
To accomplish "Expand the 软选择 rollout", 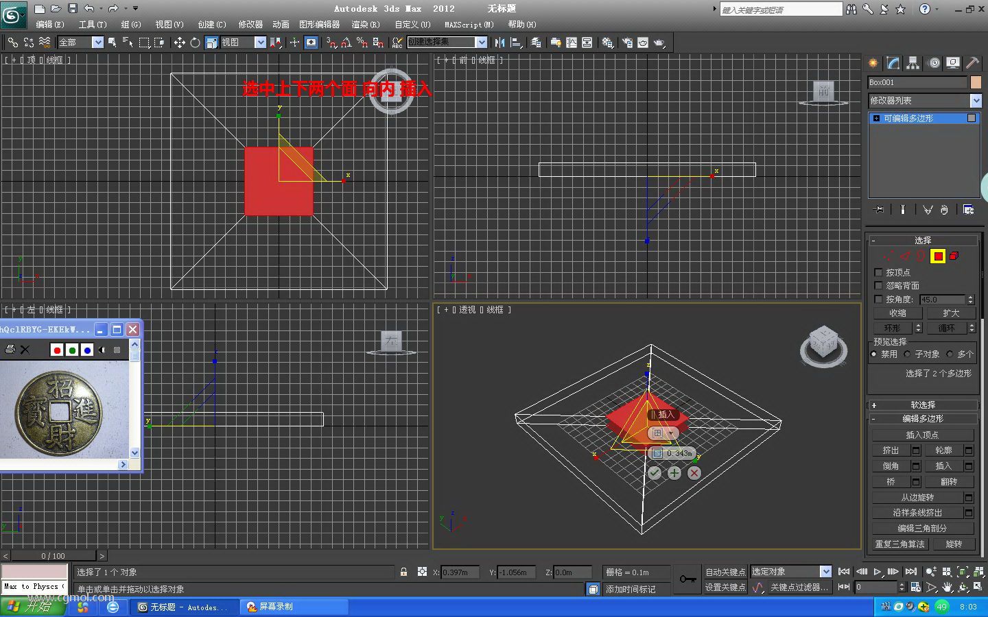I will coord(923,405).
